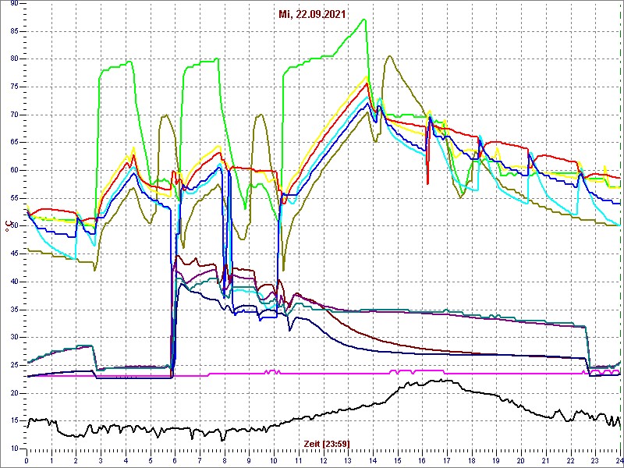Click the 90 y-axis value
Screen dimensions: 624x468
pos(13,3)
